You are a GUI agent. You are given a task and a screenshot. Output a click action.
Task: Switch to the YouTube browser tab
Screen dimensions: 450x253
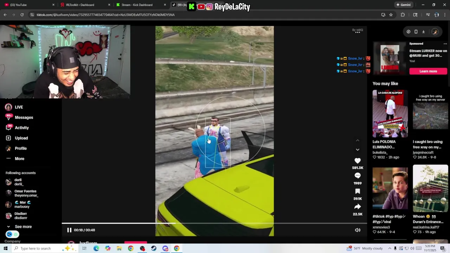pyautogui.click(x=28, y=5)
